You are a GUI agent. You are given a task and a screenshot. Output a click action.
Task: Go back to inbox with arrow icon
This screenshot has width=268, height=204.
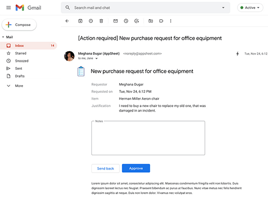click(67, 21)
